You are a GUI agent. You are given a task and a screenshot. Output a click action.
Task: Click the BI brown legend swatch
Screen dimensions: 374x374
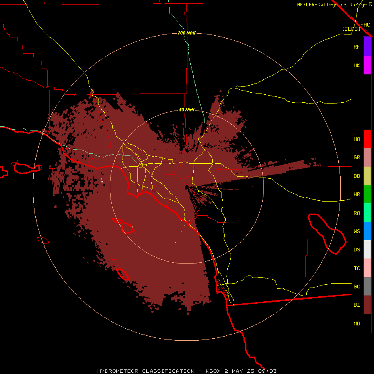[x=367, y=305]
